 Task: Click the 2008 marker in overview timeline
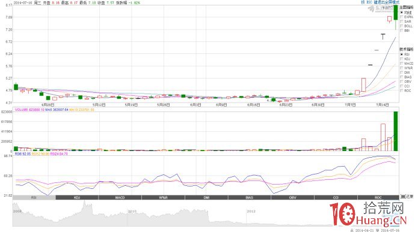[17, 212]
